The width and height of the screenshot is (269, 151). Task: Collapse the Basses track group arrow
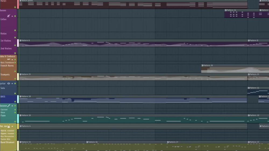[12, 16]
